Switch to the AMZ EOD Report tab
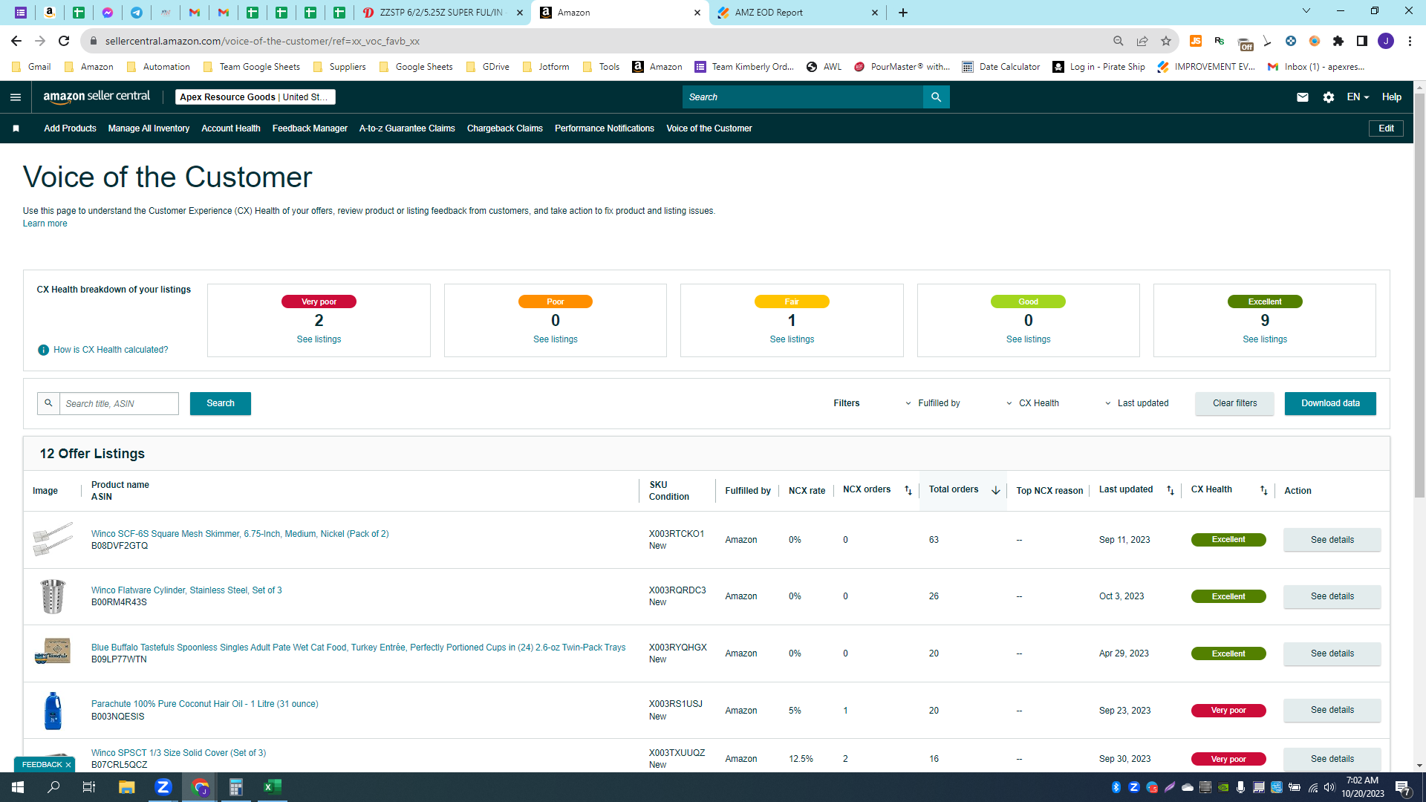Image resolution: width=1426 pixels, height=802 pixels. (798, 13)
